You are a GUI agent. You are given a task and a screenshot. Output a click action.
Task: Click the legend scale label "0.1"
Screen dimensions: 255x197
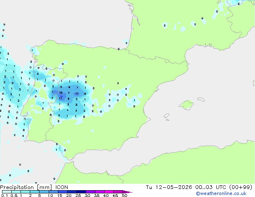click(4, 195)
